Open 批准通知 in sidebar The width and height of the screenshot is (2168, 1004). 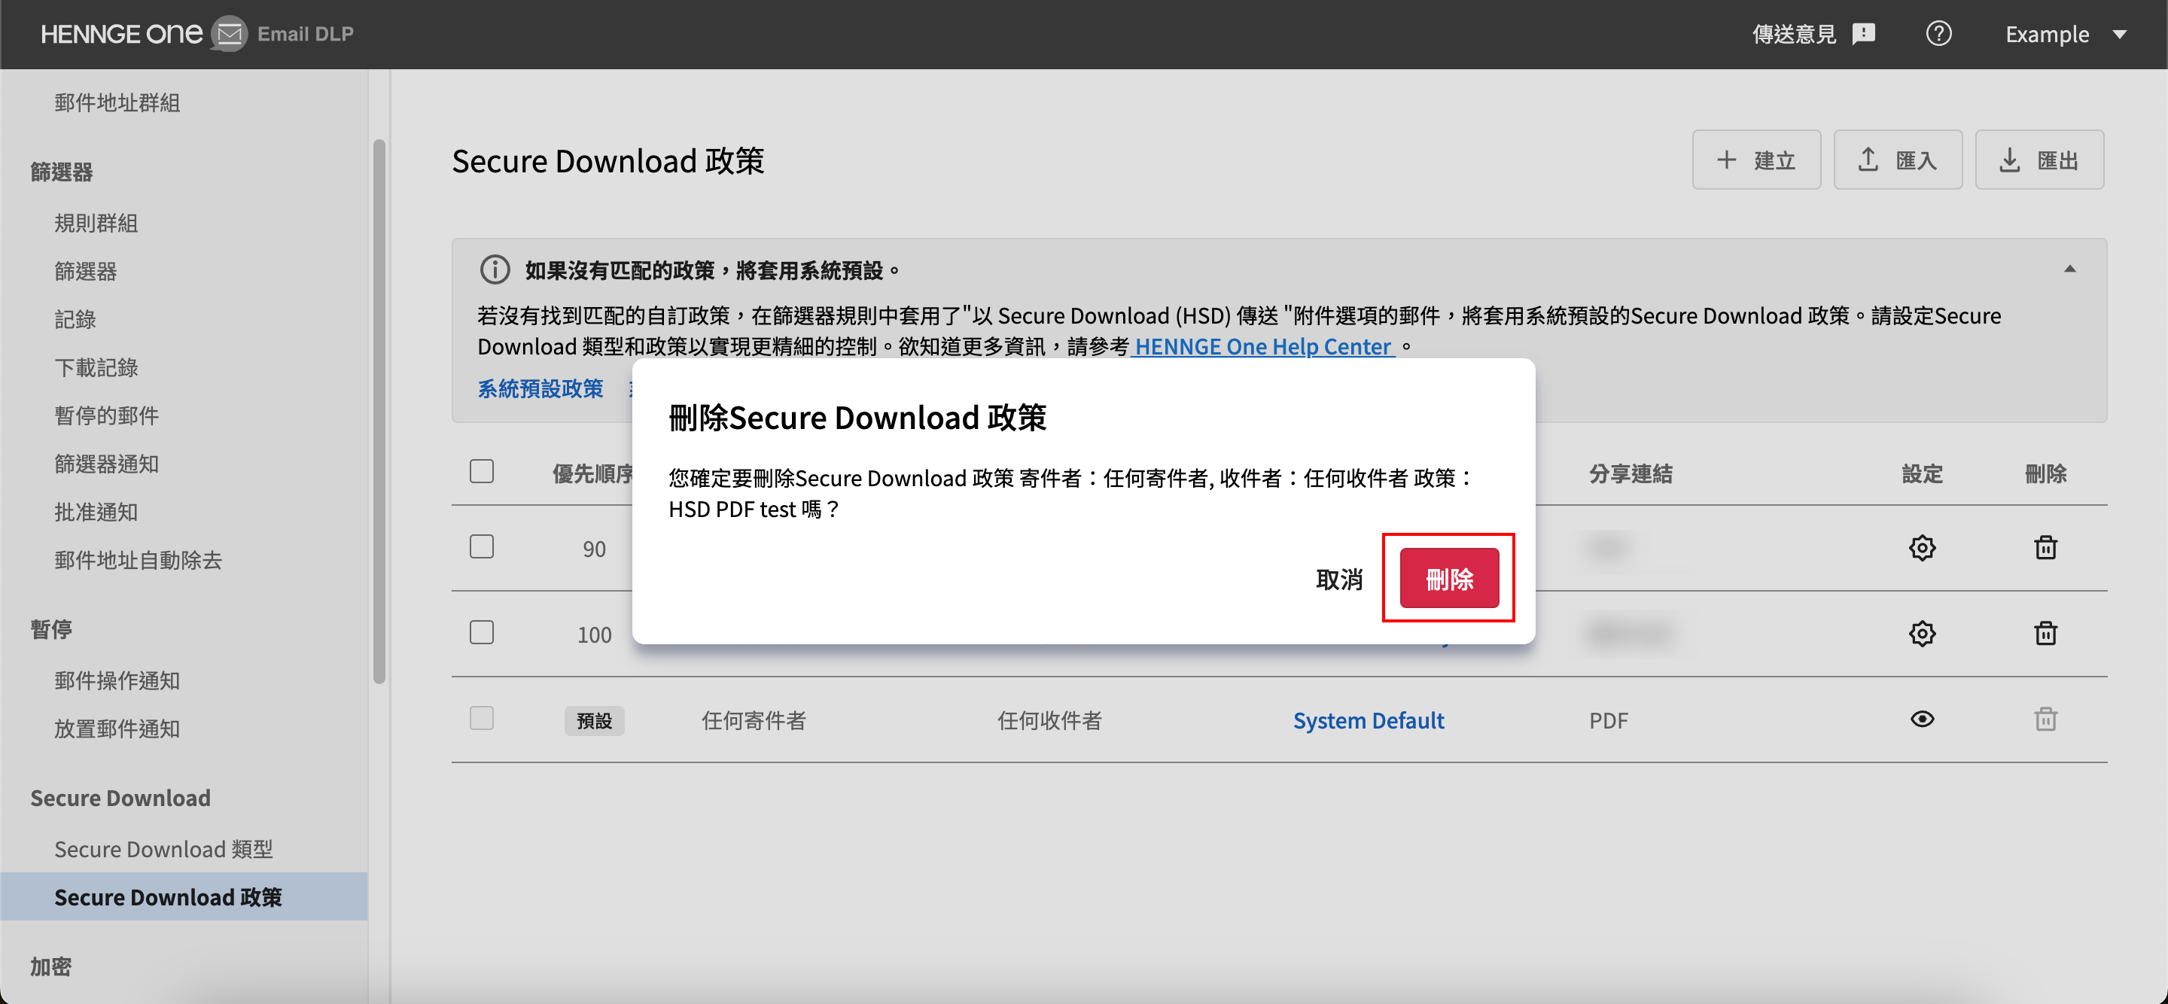click(96, 511)
